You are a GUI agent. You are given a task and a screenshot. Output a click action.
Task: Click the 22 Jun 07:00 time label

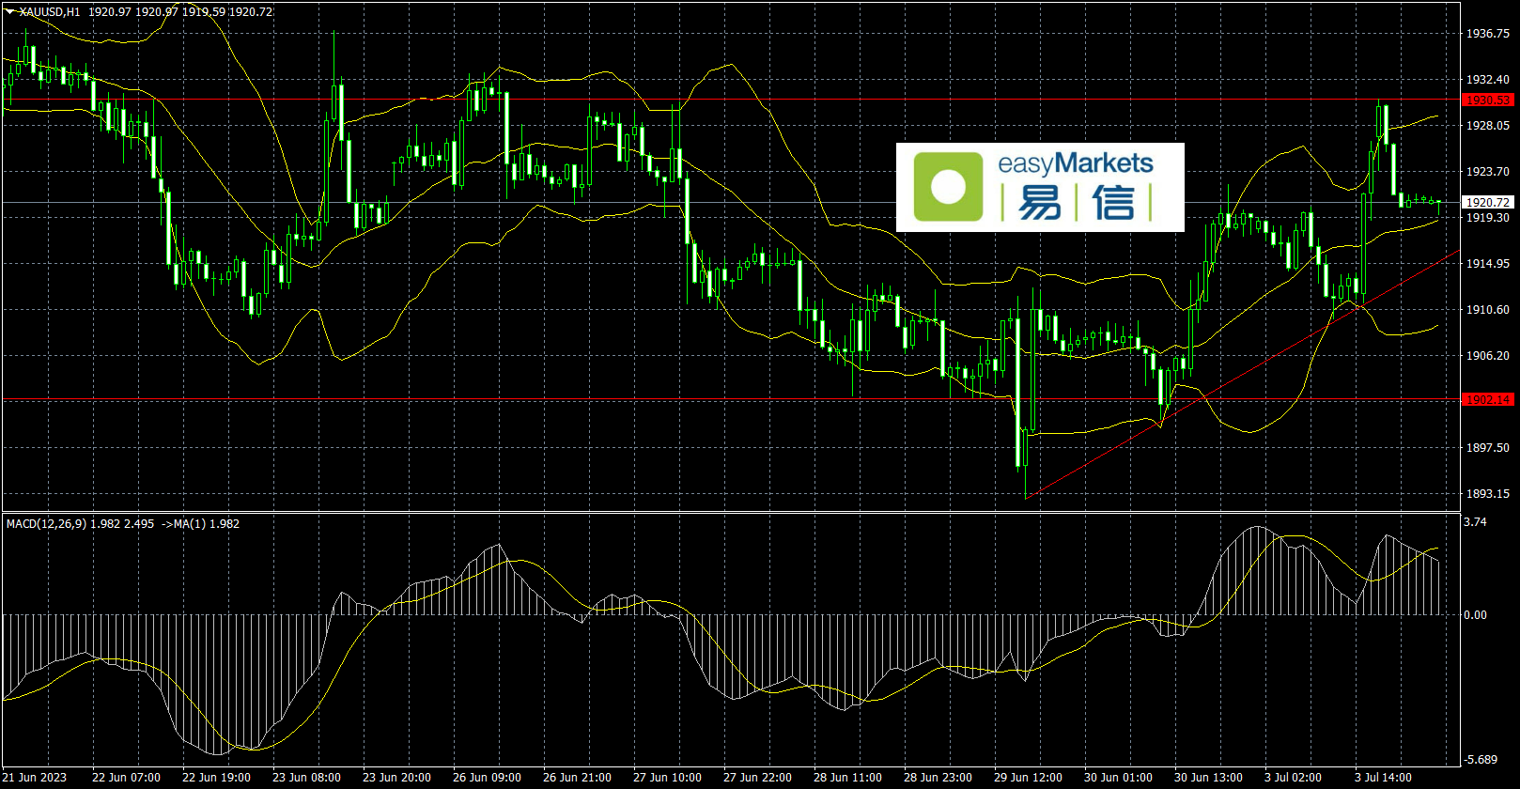[126, 778]
